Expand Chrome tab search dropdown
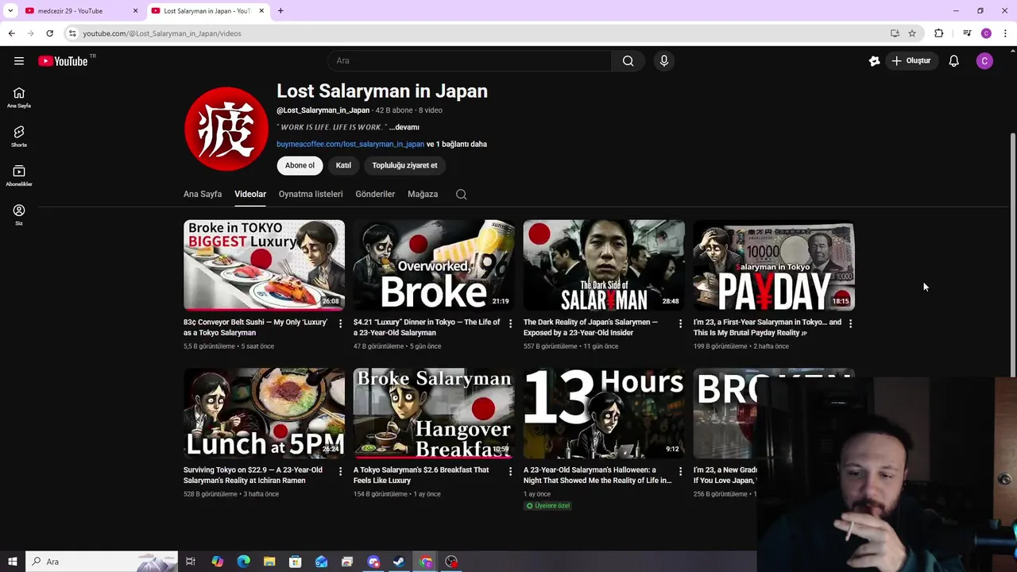 pos(10,10)
